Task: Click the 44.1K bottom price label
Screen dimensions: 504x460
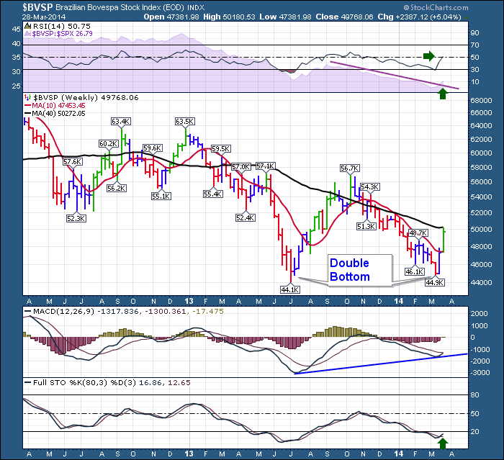Action: 290,289
